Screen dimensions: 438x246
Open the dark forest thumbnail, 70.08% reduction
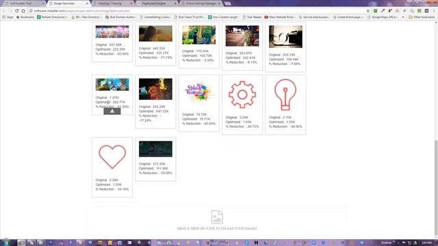[155, 149]
